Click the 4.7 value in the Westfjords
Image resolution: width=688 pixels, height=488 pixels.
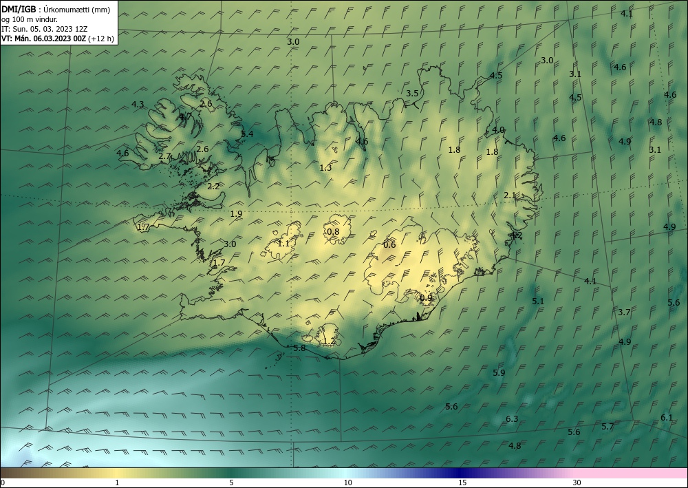tap(185, 117)
